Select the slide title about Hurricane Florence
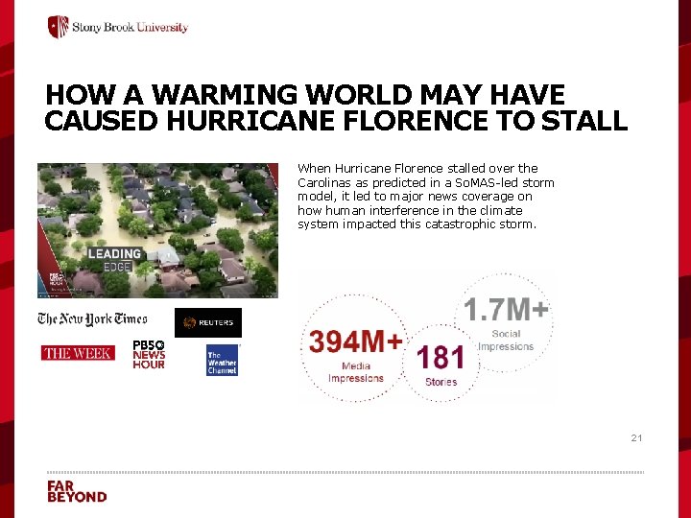This screenshot has height=518, width=691. [336, 107]
